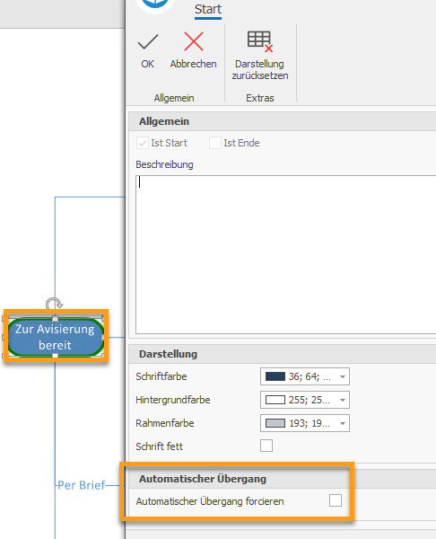
Task: Click the dark blue Schriftfarbe swatch
Action: [275, 376]
